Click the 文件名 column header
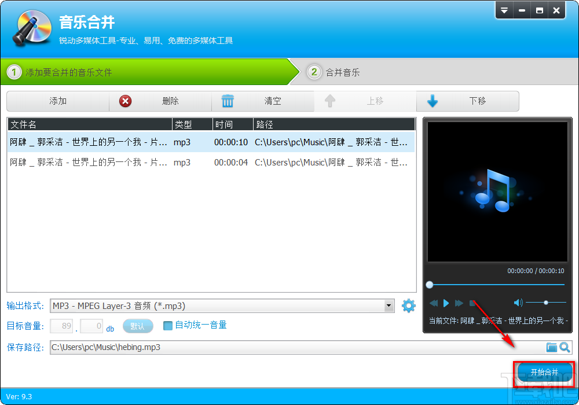This screenshot has width=579, height=405. [x=90, y=124]
